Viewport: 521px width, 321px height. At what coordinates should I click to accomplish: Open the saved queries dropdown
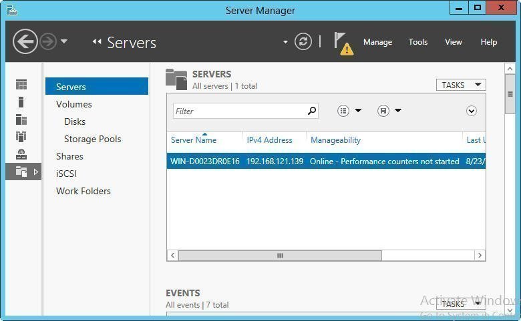pyautogui.click(x=389, y=111)
